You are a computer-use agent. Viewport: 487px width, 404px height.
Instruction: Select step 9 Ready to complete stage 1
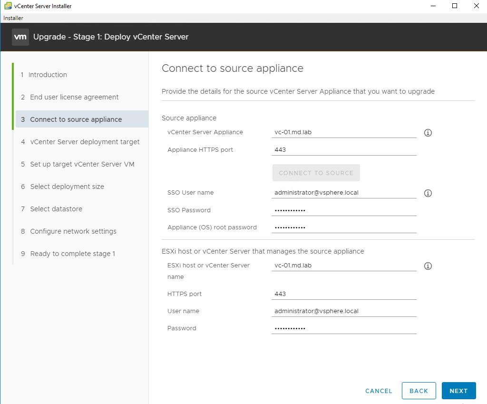point(68,254)
